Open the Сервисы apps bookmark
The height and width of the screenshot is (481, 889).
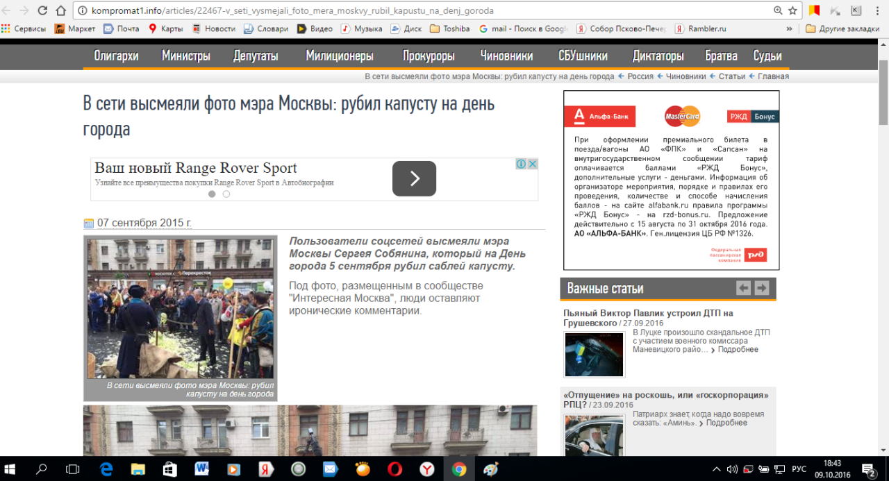(24, 28)
